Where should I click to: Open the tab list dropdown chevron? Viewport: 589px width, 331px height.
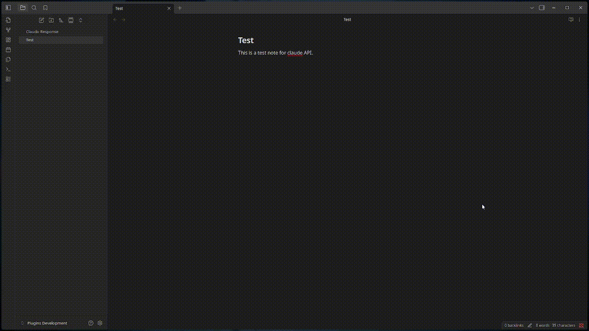[x=532, y=8]
